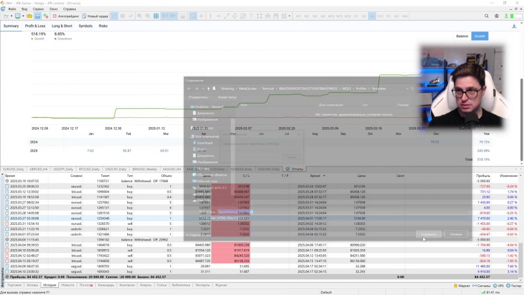Open the Вид menu
This screenshot has height=295, width=524.
coord(24,9)
